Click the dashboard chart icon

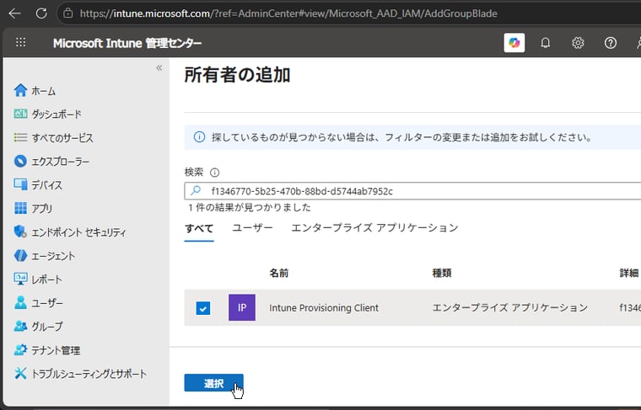click(20, 114)
